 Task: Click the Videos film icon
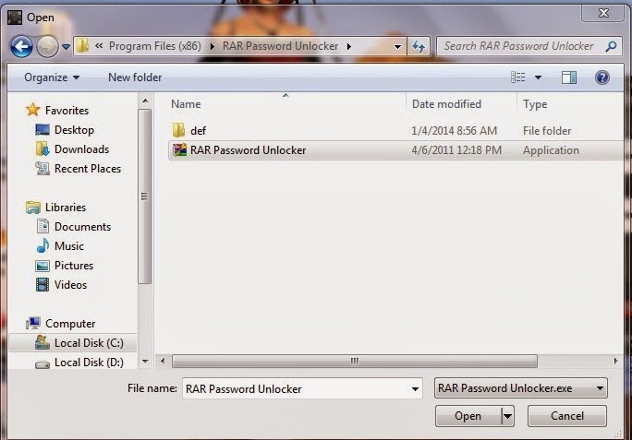pyautogui.click(x=43, y=285)
